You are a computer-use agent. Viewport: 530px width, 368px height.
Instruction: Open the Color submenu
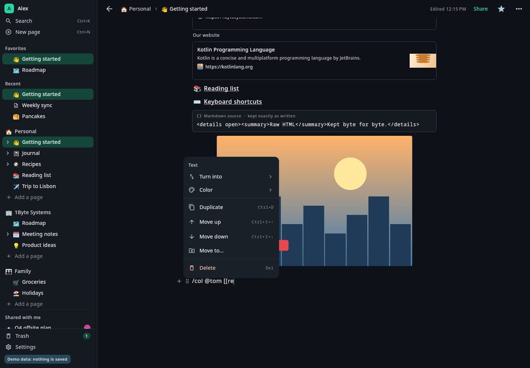click(231, 190)
